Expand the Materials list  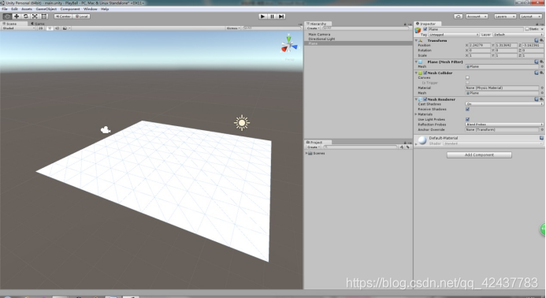[416, 114]
